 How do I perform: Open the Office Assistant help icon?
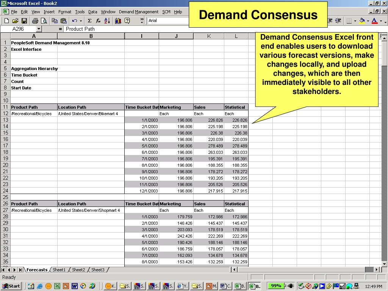[127, 21]
